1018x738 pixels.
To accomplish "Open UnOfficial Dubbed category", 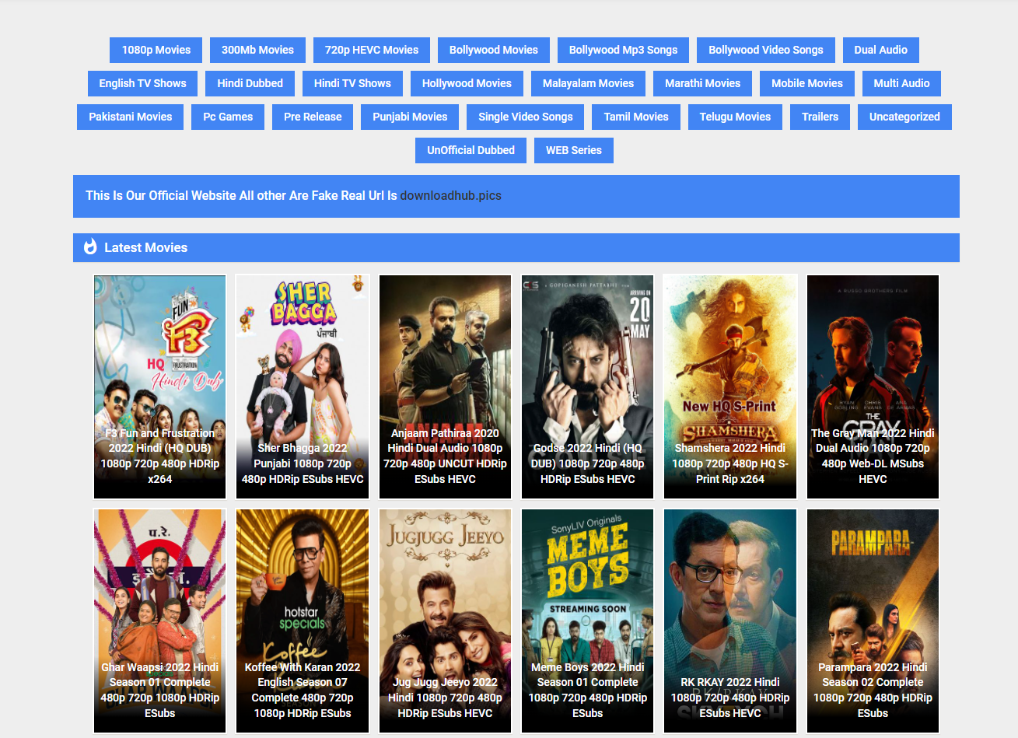I will [471, 150].
